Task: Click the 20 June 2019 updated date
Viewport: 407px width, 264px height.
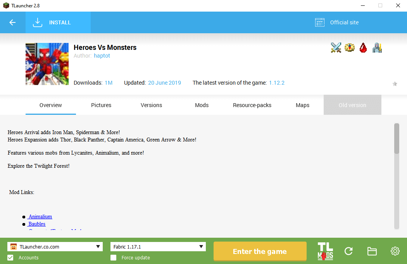Action: 165,83
